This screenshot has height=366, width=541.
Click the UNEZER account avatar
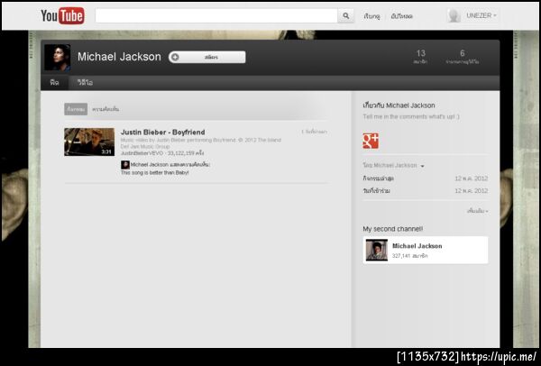pyautogui.click(x=454, y=15)
